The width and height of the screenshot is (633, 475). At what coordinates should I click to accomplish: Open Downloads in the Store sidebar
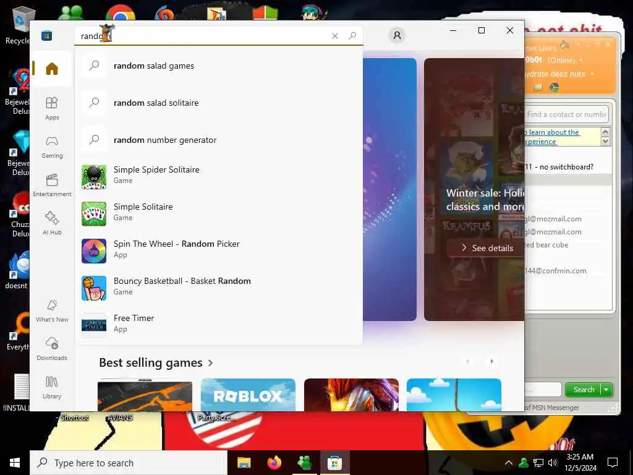point(52,349)
